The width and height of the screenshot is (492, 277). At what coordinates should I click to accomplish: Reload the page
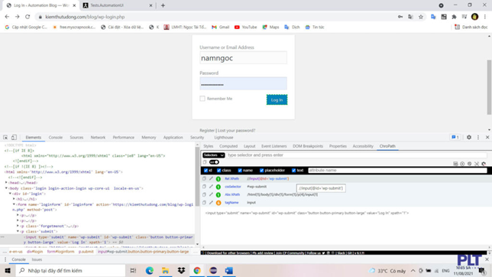coord(28,17)
